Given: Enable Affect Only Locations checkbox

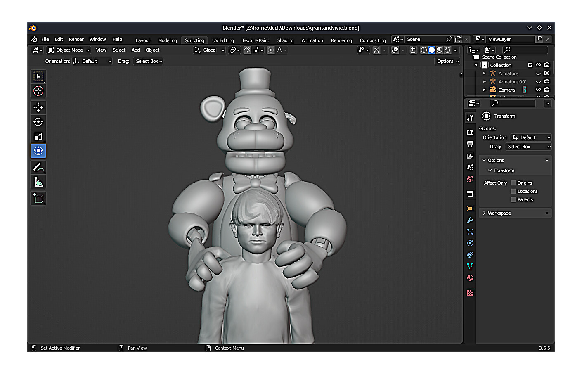Looking at the screenshot, I should click(x=513, y=191).
